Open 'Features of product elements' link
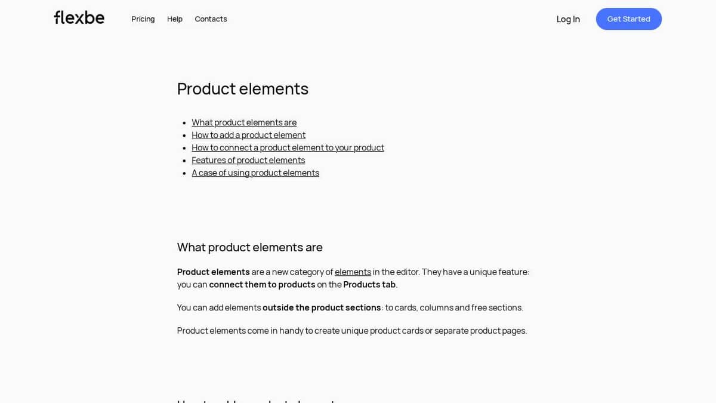 248,160
